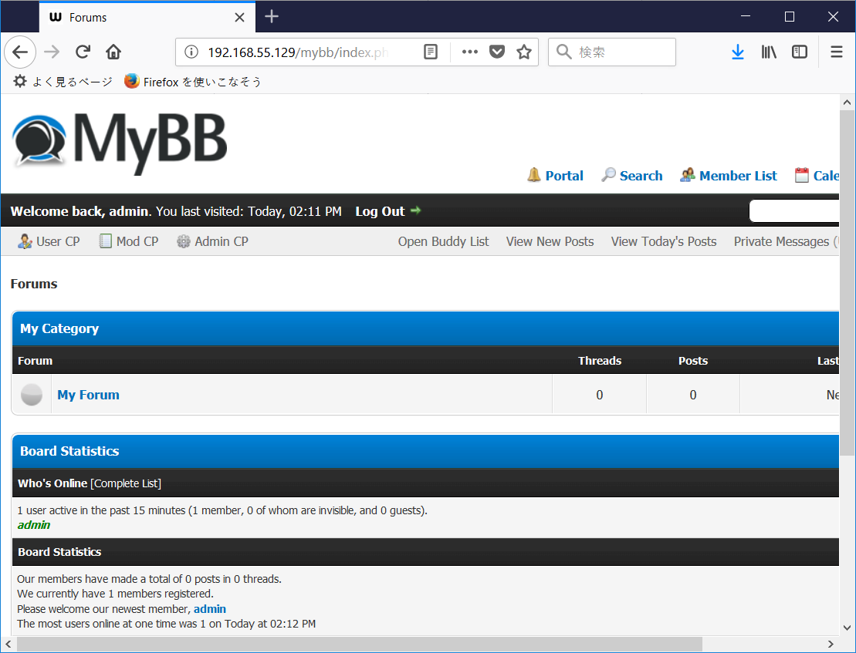This screenshot has height=653, width=856.
Task: Open the Portal link
Action: click(555, 176)
